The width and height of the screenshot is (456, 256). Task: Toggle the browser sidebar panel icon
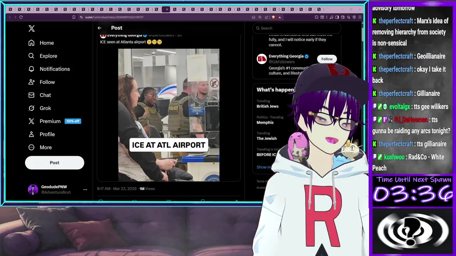(x=337, y=17)
